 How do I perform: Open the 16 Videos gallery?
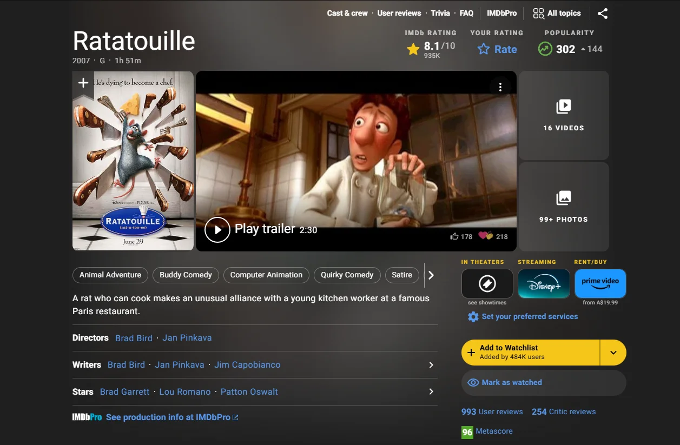click(x=564, y=115)
